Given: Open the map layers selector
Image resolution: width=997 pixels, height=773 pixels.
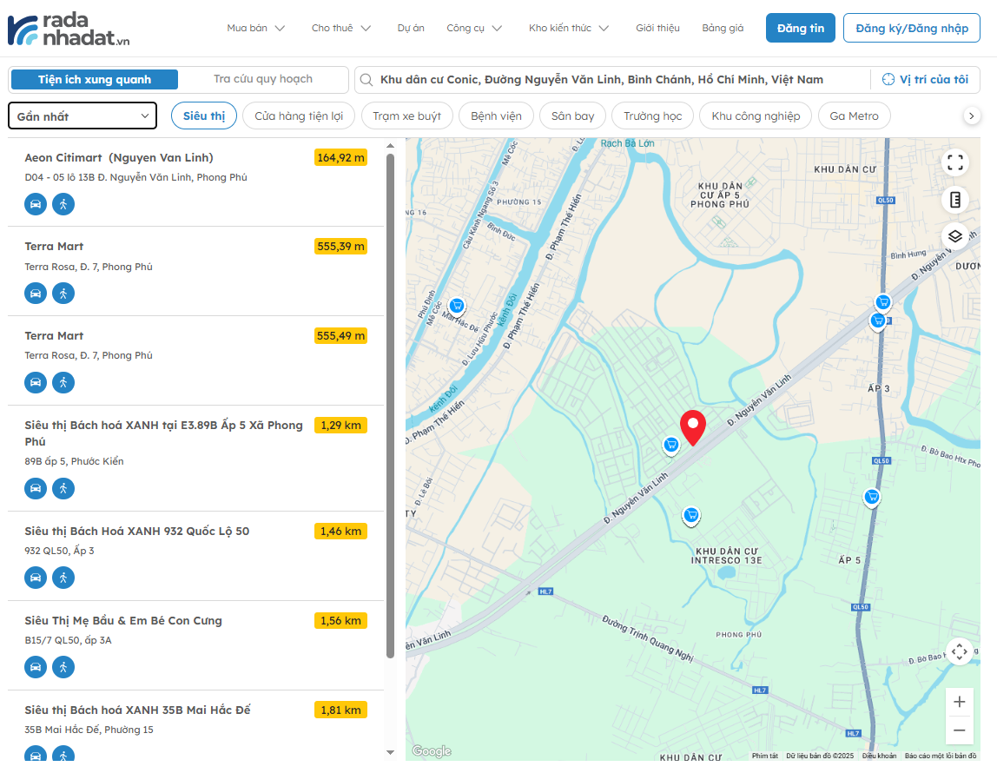Looking at the screenshot, I should 955,236.
